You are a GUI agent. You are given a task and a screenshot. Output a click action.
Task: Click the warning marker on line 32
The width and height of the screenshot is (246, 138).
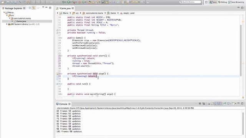(x=57, y=74)
